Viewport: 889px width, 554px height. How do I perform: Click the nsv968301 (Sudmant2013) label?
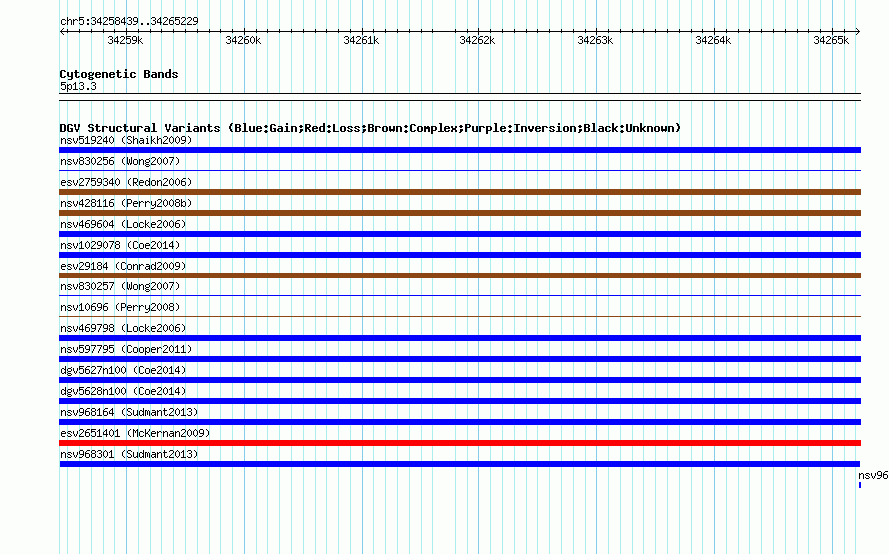pyautogui.click(x=129, y=454)
